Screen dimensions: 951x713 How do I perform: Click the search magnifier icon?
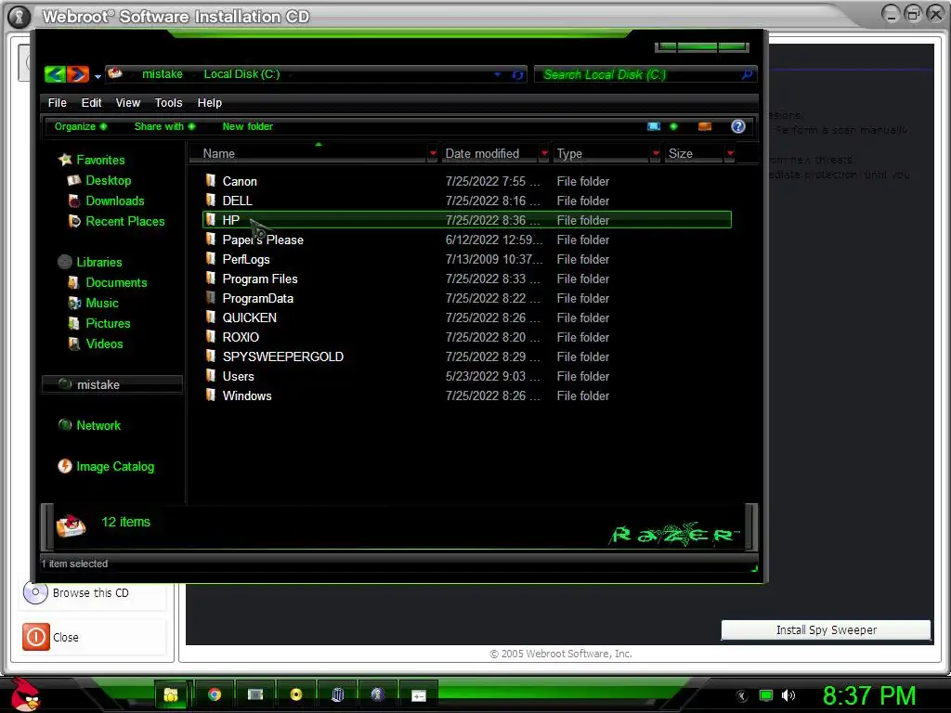tap(748, 74)
